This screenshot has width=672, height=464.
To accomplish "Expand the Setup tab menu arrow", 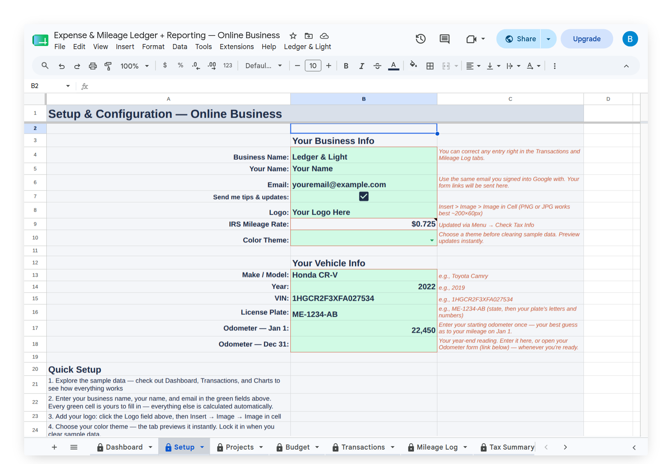I will (202, 447).
